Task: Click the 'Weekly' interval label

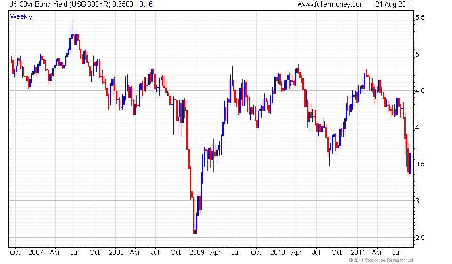Action: click(x=21, y=16)
